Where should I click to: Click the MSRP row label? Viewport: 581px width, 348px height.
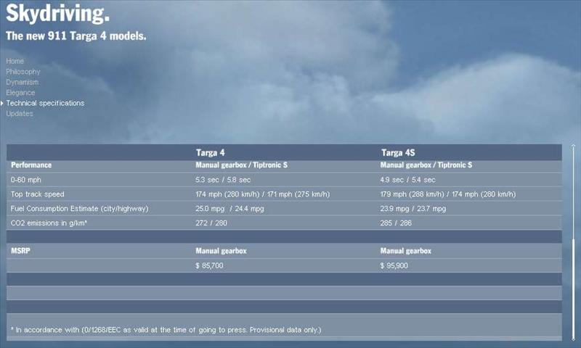click(20, 251)
